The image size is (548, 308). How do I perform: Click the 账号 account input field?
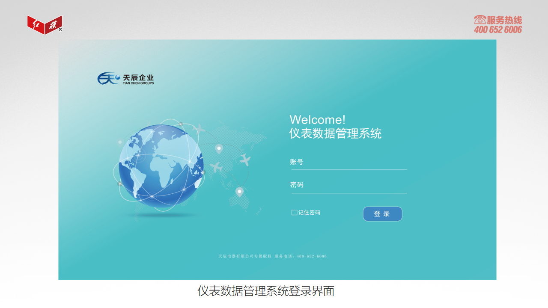tap(348, 163)
